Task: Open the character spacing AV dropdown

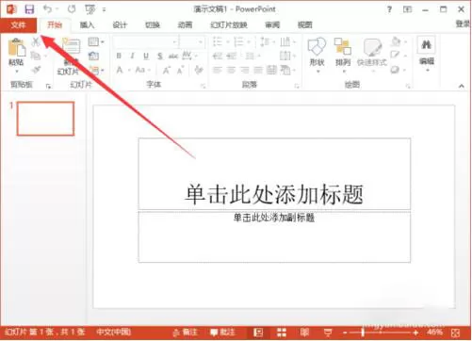Action: click(x=189, y=56)
